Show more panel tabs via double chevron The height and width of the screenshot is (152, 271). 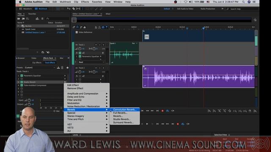tap(69, 58)
